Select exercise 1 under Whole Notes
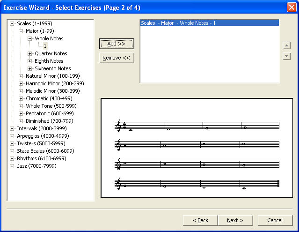299x232 pixels. pyautogui.click(x=45, y=46)
